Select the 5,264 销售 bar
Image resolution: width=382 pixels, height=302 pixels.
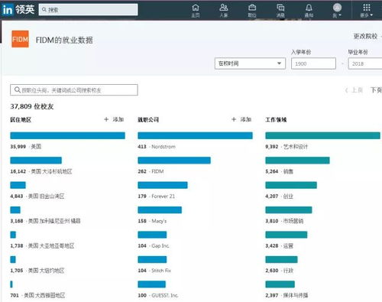pyautogui.click(x=297, y=161)
